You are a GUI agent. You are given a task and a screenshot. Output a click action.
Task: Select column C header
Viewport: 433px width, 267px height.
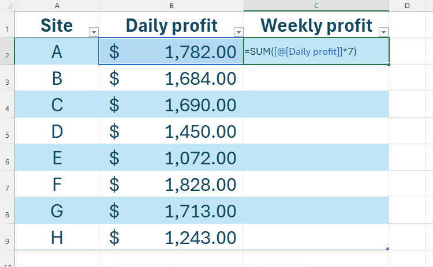pos(316,5)
